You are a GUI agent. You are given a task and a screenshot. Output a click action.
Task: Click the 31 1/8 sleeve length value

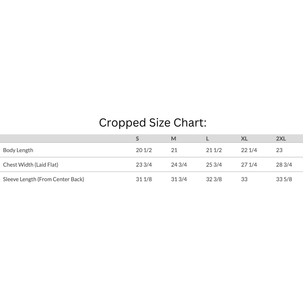click(x=144, y=179)
